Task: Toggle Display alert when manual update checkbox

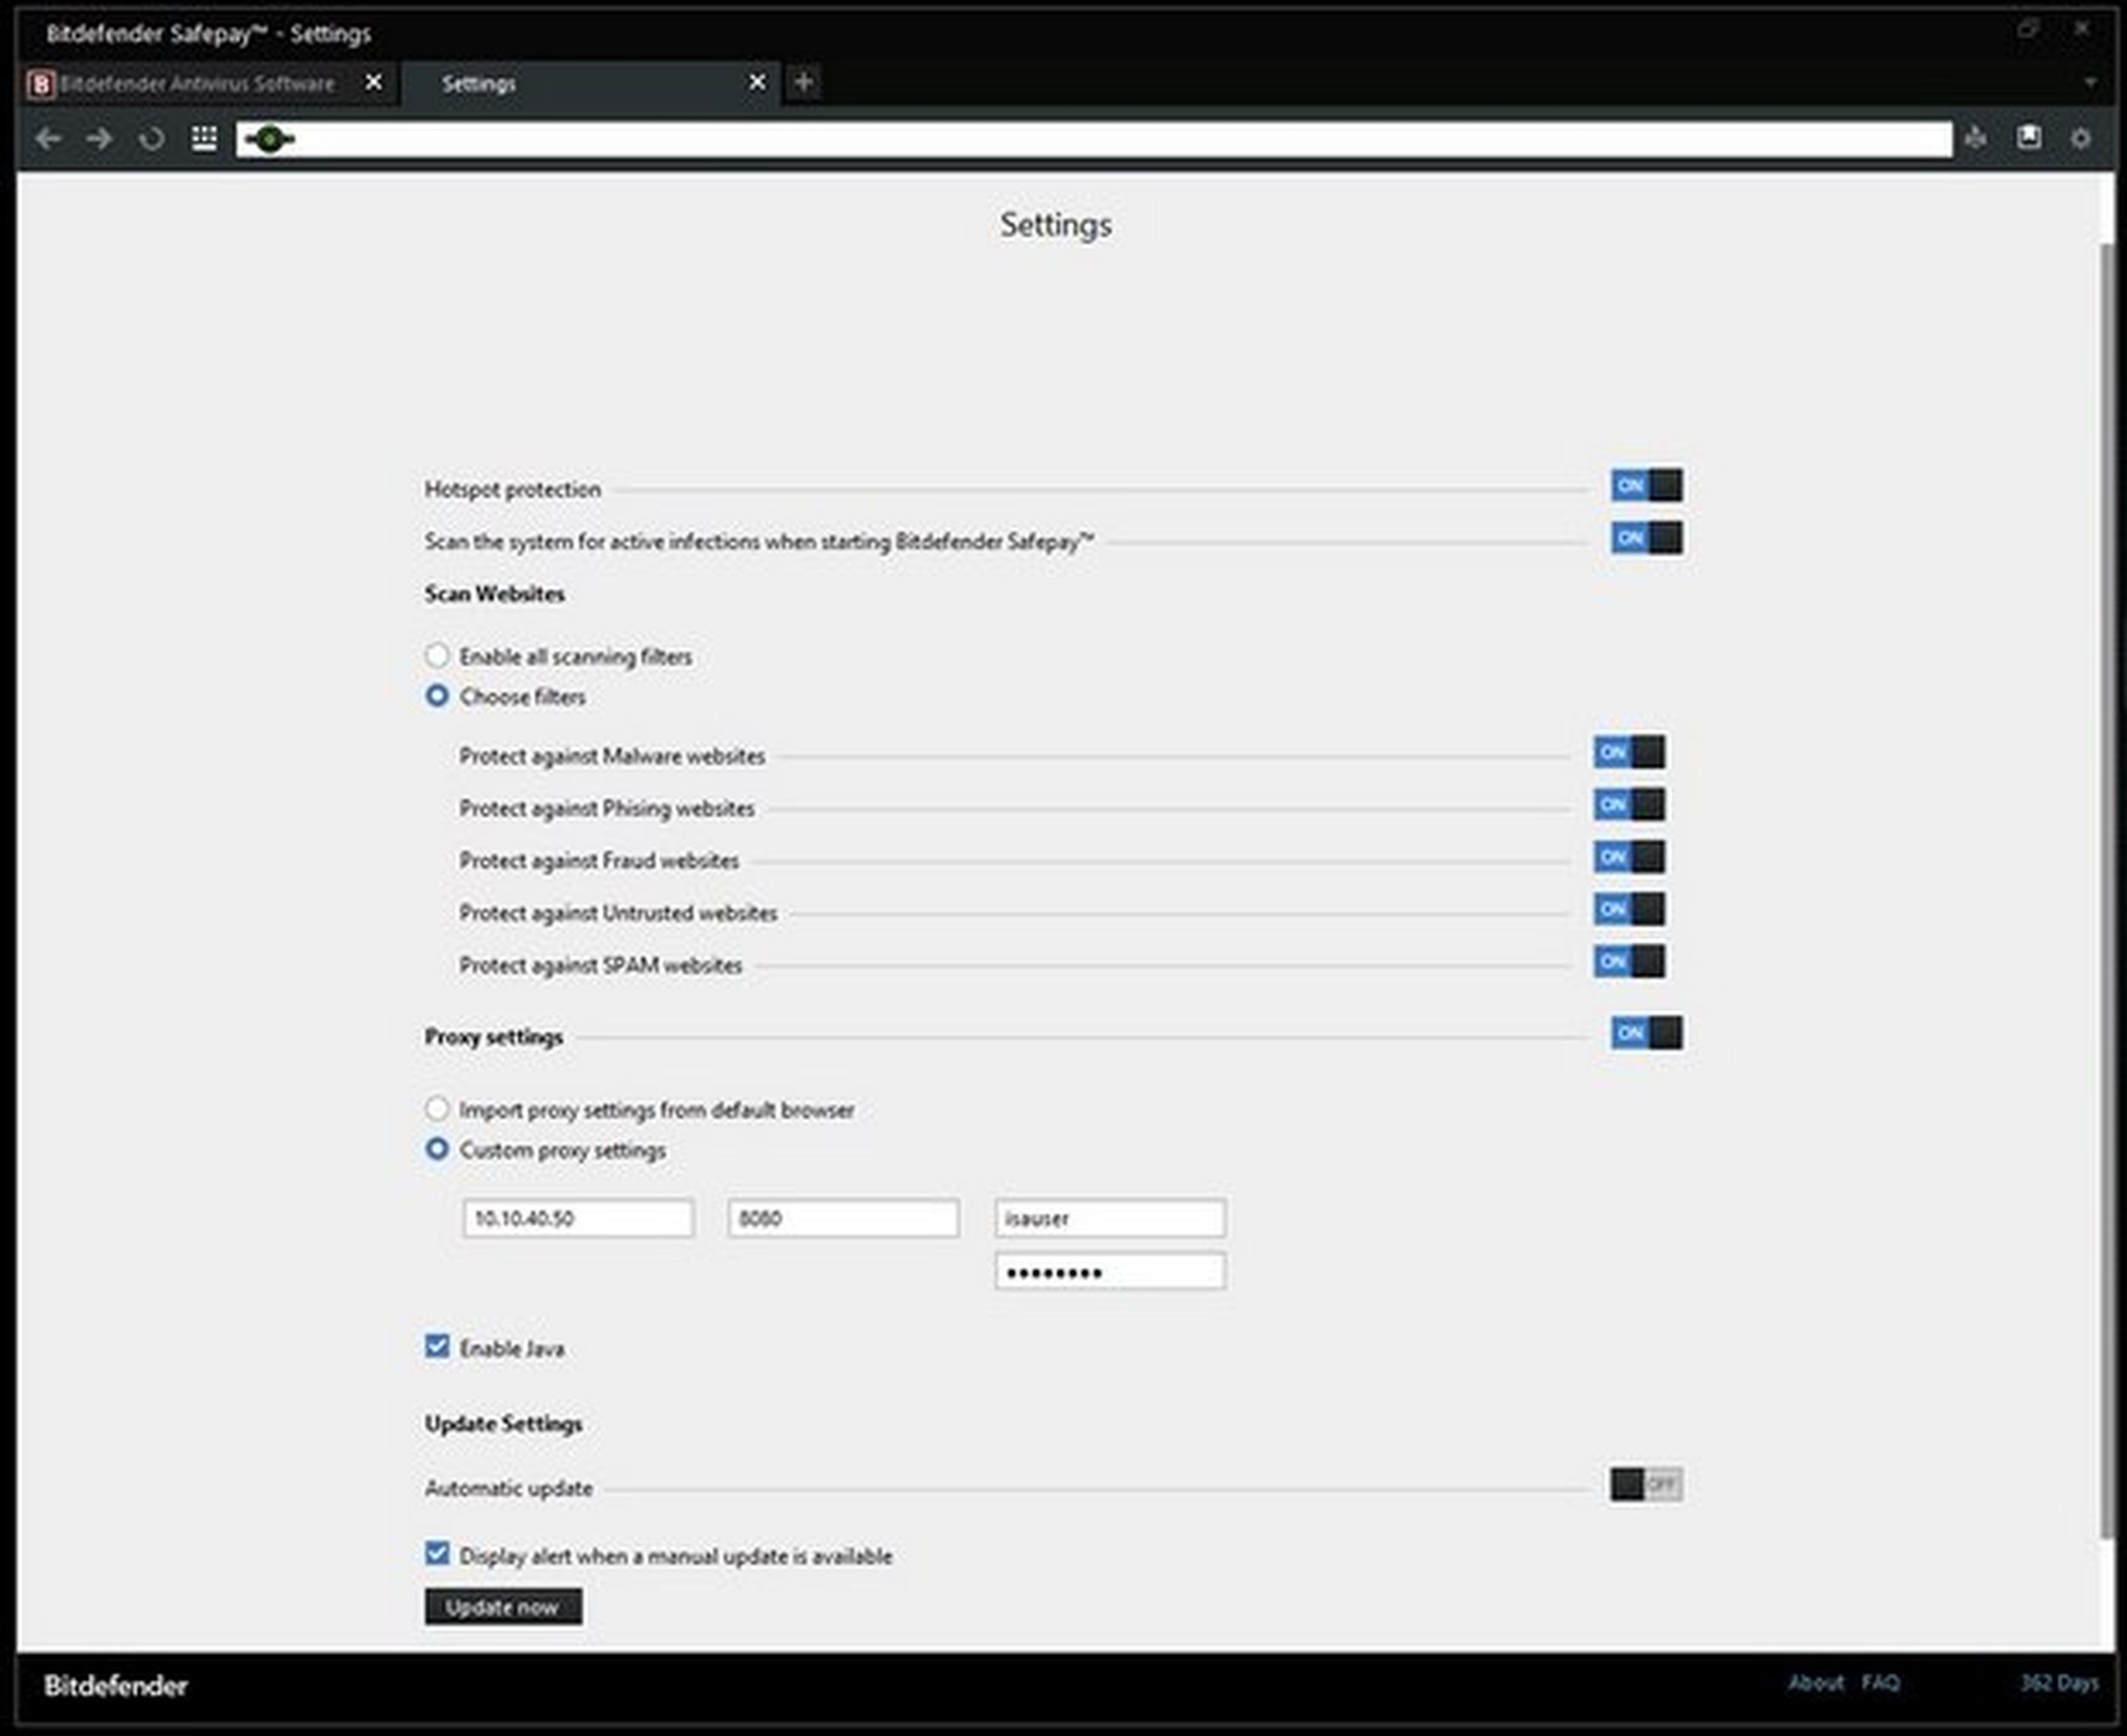Action: tap(437, 1553)
